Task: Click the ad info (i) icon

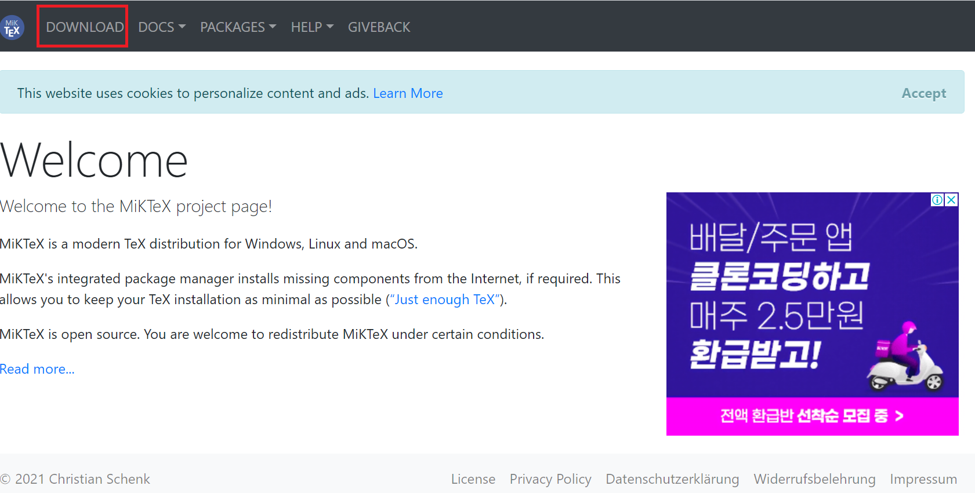Action: [937, 200]
